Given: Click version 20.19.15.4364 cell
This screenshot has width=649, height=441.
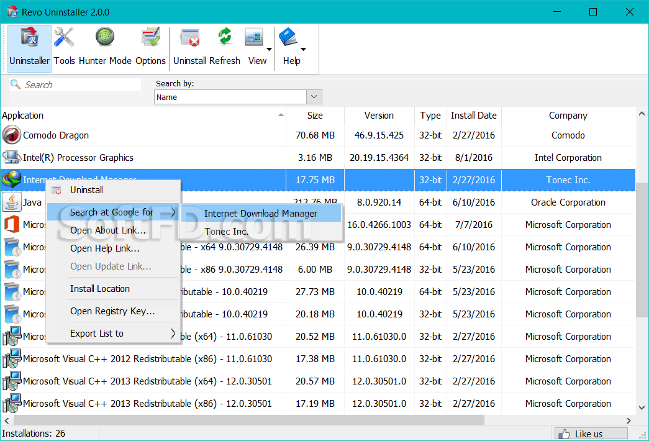Looking at the screenshot, I should pyautogui.click(x=379, y=158).
